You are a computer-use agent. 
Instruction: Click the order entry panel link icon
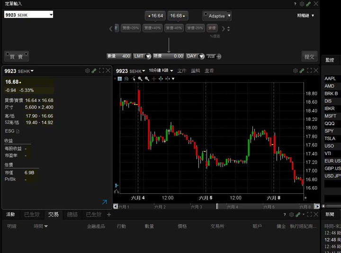[308, 4]
